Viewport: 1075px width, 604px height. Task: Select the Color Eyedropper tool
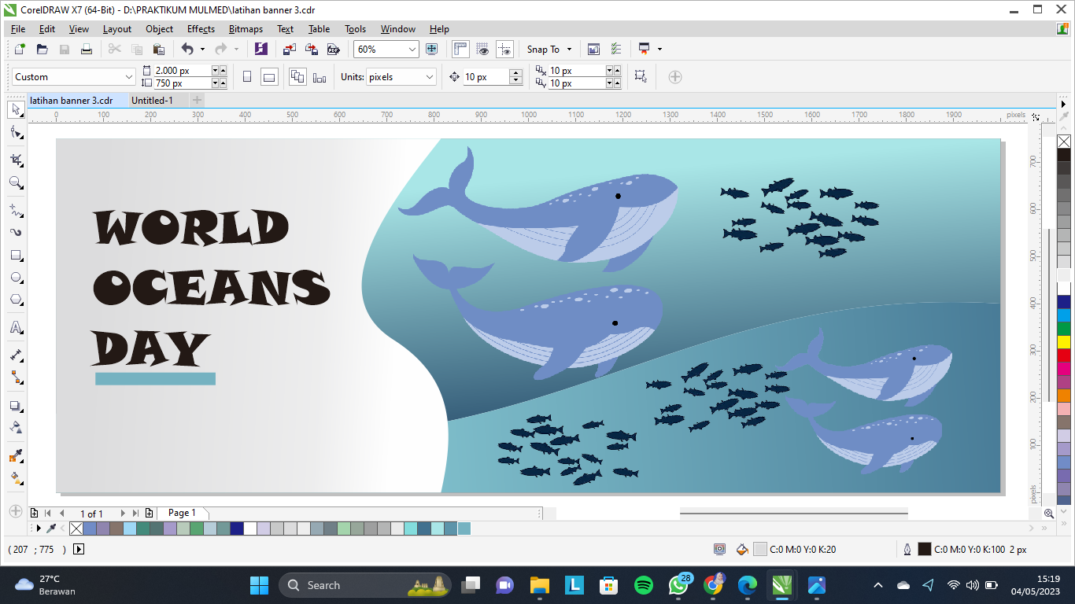[16, 456]
